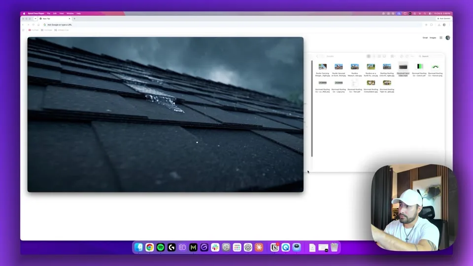Open the YouTube bookmark in the bookmarks bar
The width and height of the screenshot is (473, 266).
pos(34,30)
